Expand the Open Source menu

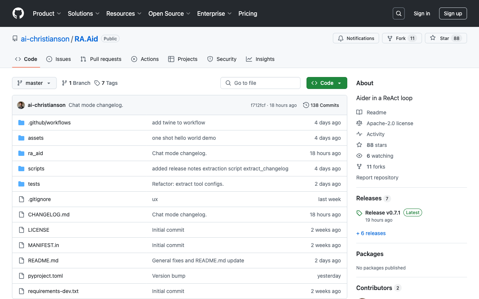[x=170, y=13]
